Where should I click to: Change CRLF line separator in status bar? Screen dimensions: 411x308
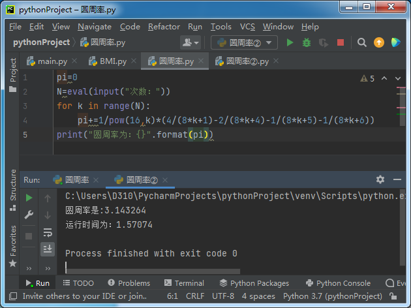point(195,296)
